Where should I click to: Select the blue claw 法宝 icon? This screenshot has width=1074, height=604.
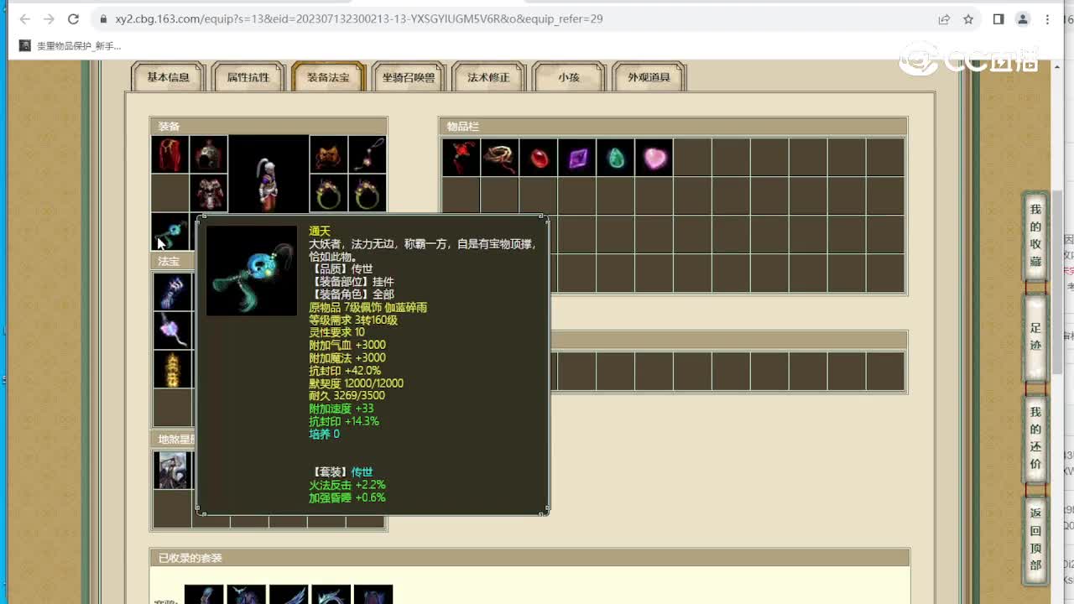(173, 292)
